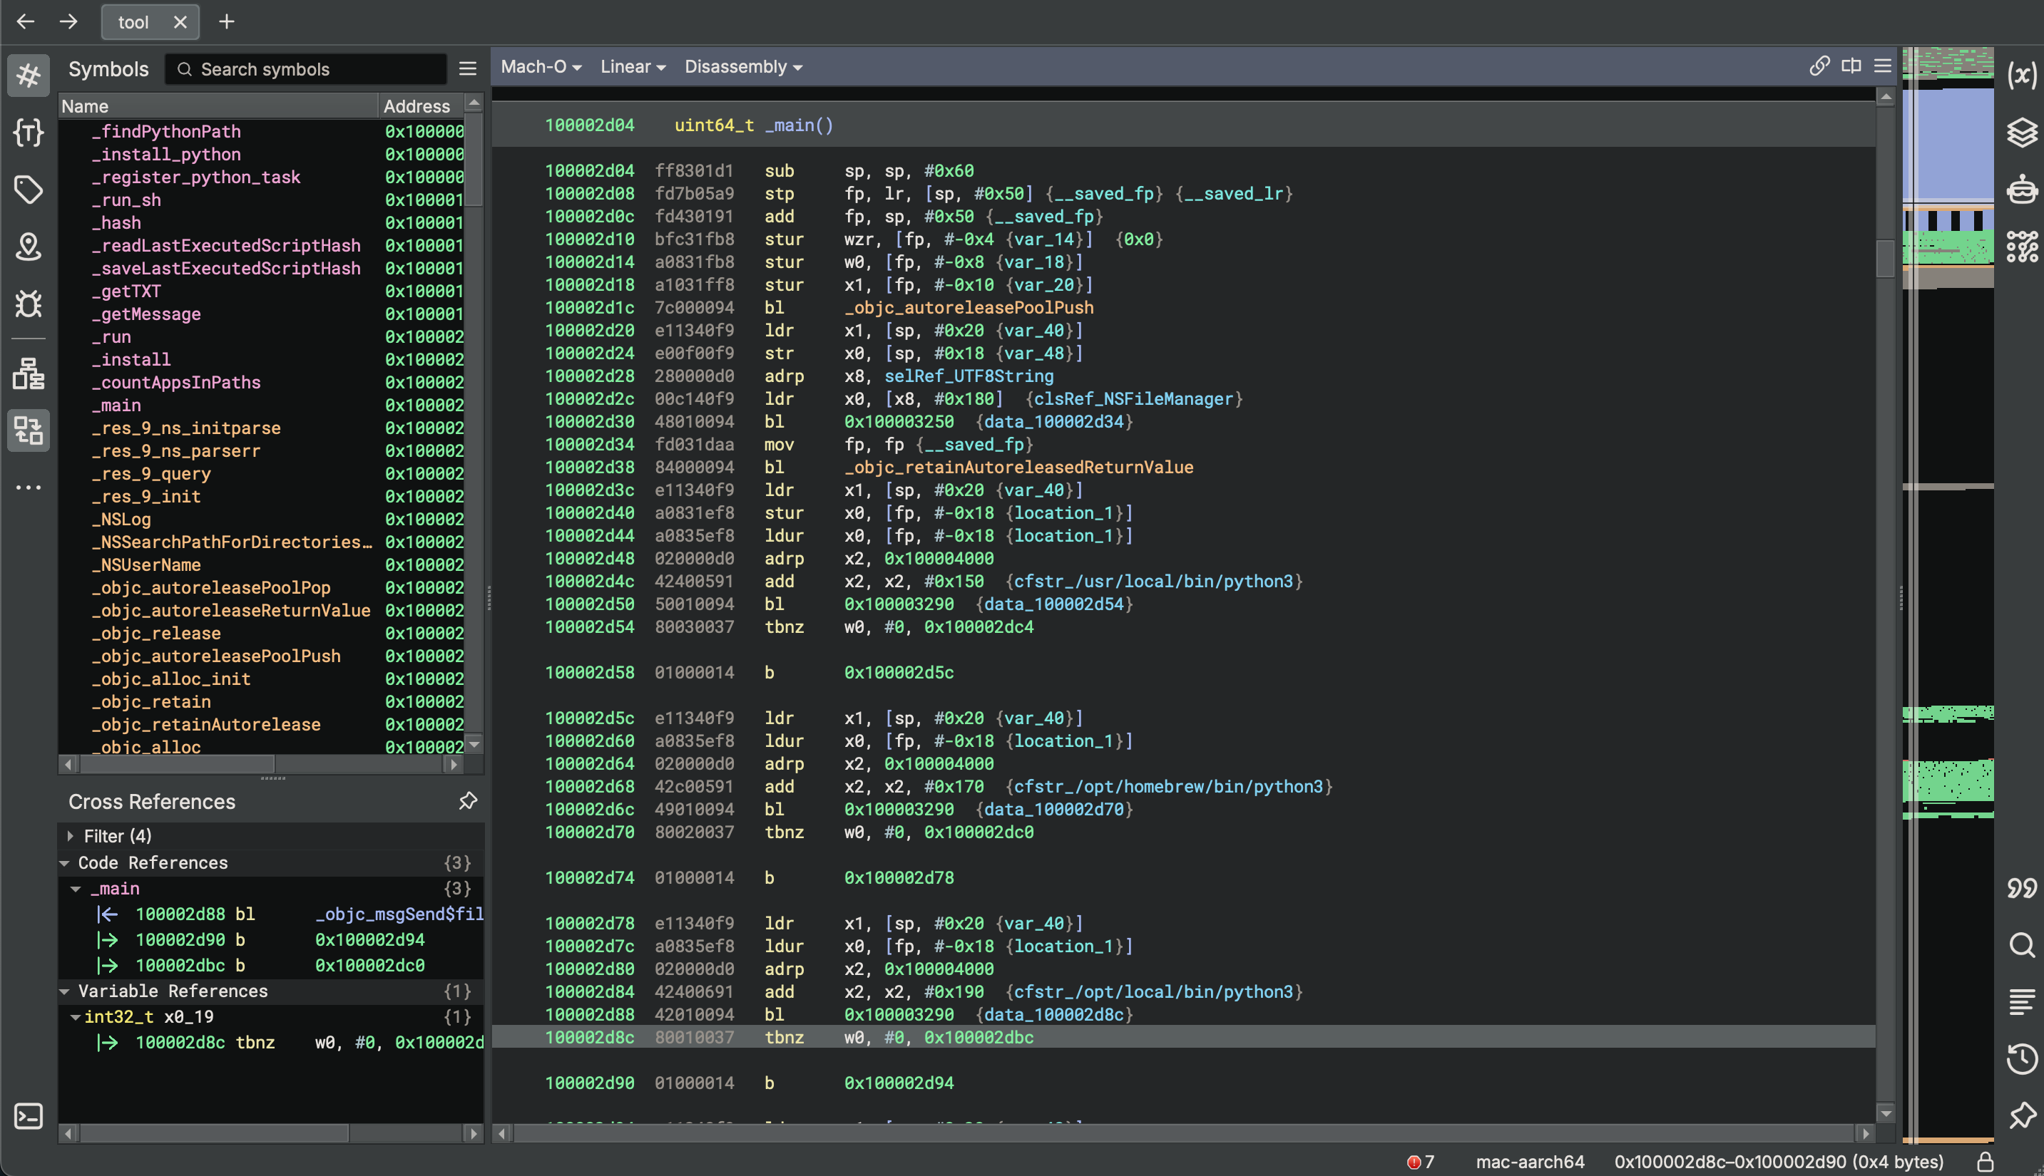Navigate back with the left arrow

click(x=25, y=22)
